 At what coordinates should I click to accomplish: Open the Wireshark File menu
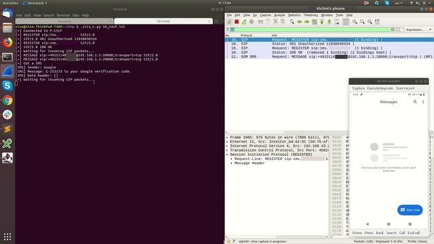[229, 15]
